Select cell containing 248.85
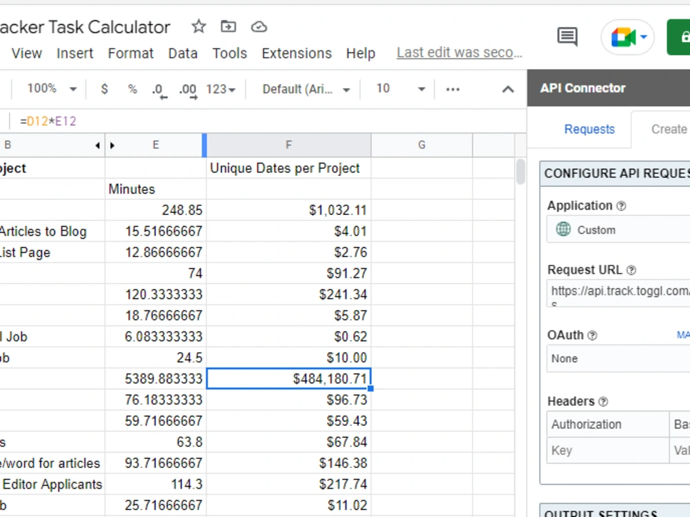Screen dimensions: 690x517 pyautogui.click(x=155, y=210)
